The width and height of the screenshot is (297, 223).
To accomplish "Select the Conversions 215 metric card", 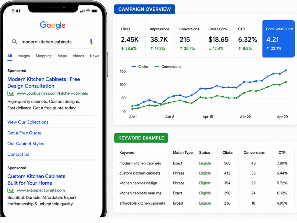I will [189, 39].
